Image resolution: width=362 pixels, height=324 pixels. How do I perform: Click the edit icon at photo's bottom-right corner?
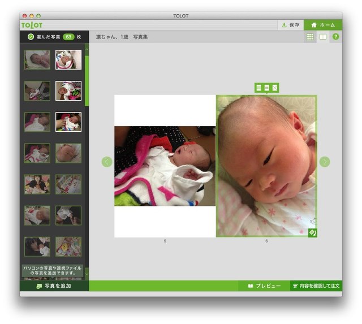[x=312, y=232]
